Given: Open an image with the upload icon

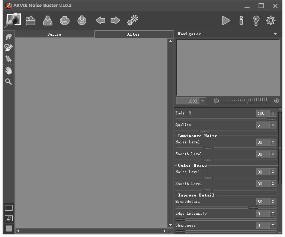Looking at the screenshot, I should (x=31, y=20).
